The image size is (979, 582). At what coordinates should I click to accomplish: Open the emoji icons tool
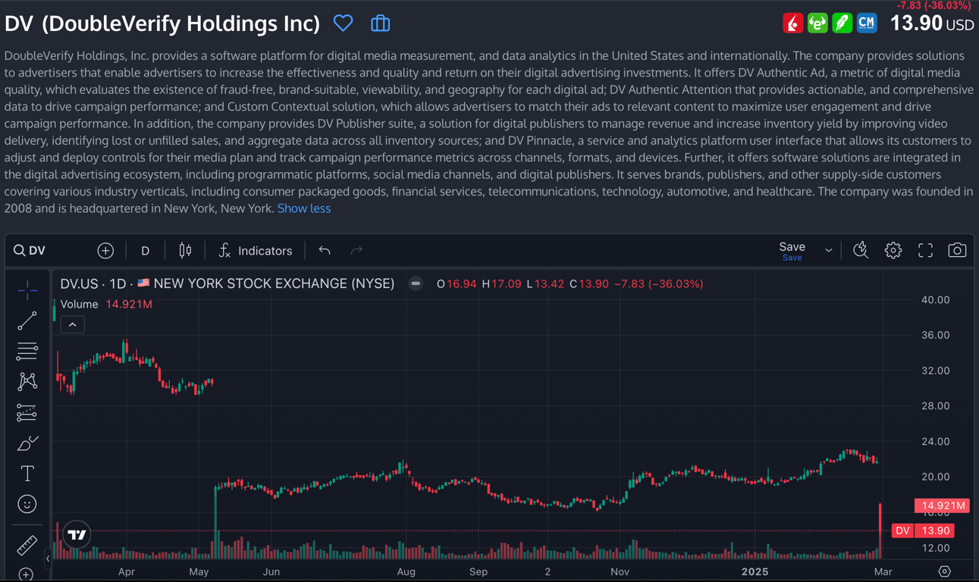tap(27, 504)
